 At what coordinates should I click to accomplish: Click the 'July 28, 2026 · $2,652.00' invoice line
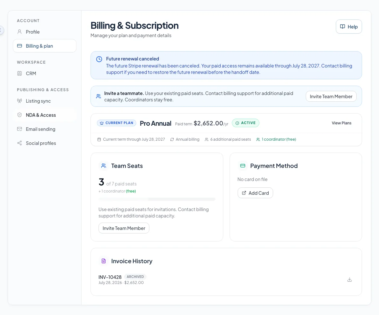coord(121,283)
